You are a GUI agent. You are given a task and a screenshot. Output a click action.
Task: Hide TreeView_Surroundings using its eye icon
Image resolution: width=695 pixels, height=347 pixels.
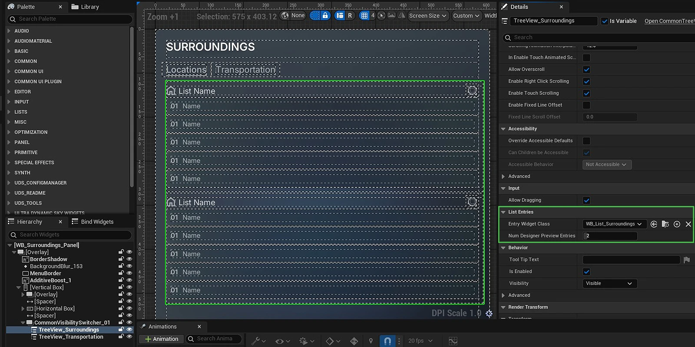pyautogui.click(x=129, y=330)
